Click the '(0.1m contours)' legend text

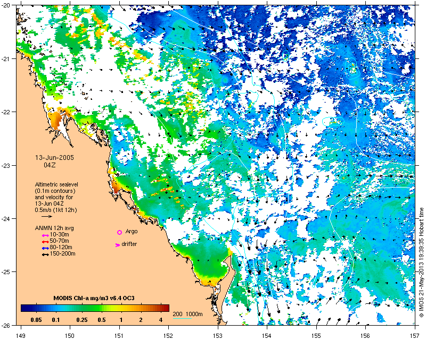pos(55,191)
